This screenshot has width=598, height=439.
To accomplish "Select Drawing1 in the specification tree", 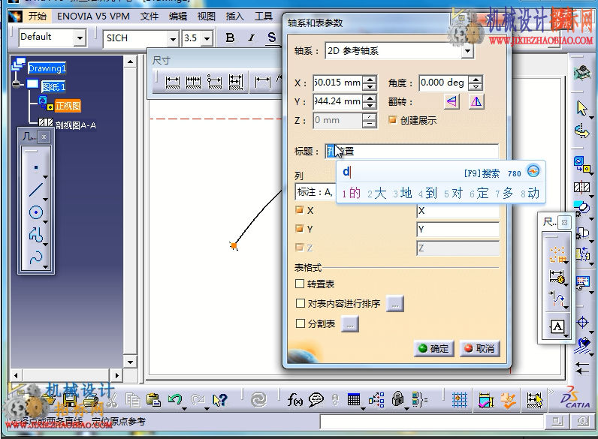I will pyautogui.click(x=47, y=68).
